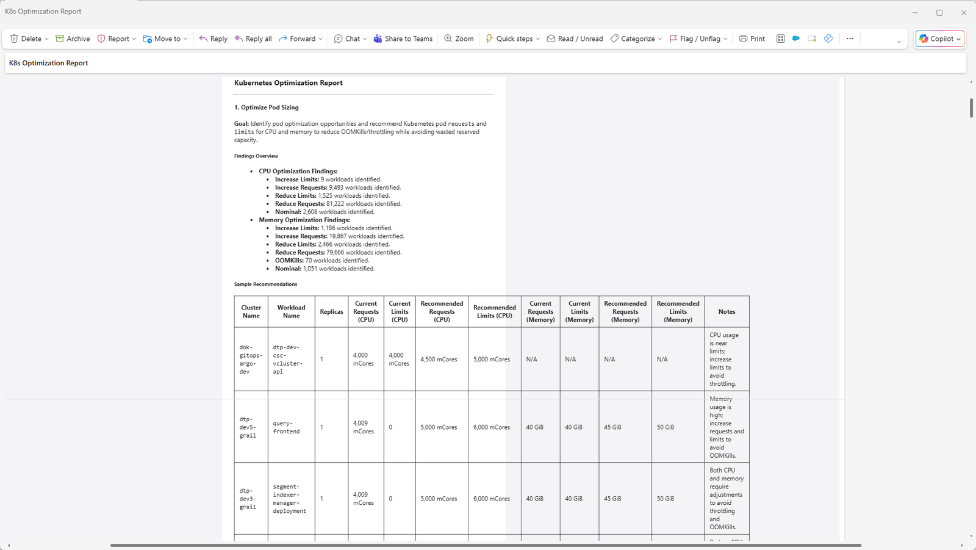Viewport: 976px width, 550px height.
Task: Click the 'query-frontend' workload cell
Action: [292, 427]
